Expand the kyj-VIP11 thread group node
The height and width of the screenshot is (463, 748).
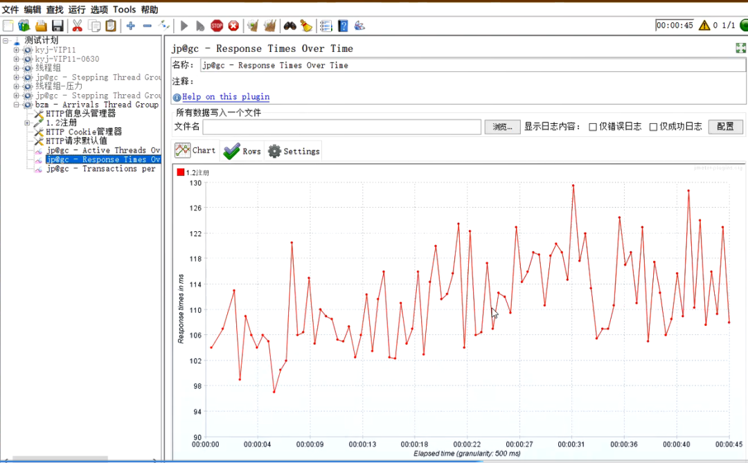tap(16, 50)
